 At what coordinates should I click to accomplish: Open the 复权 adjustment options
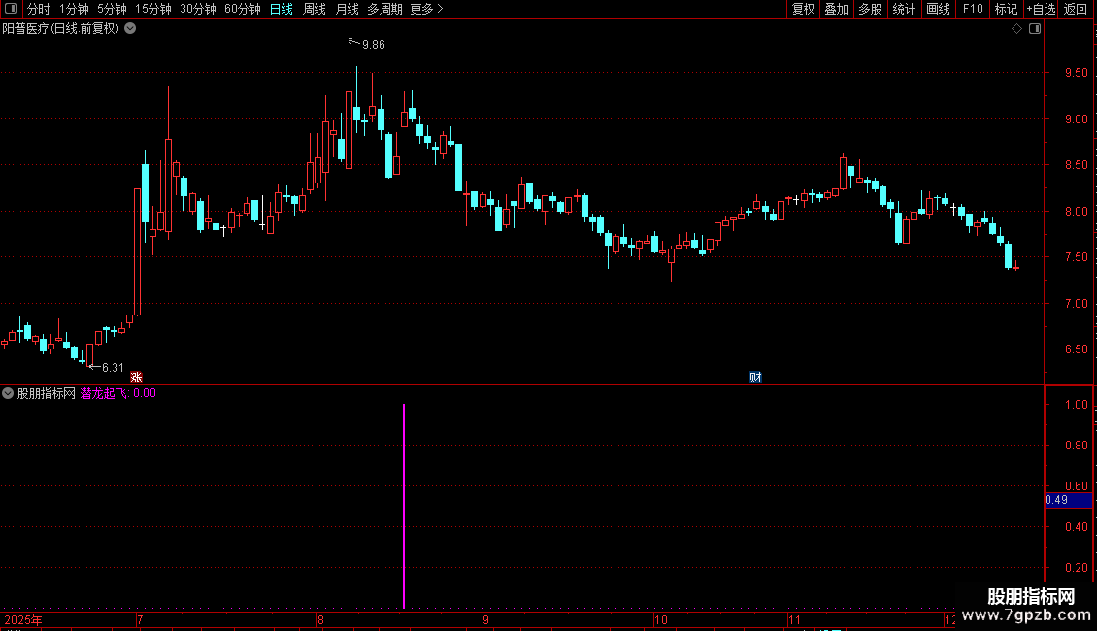[803, 9]
